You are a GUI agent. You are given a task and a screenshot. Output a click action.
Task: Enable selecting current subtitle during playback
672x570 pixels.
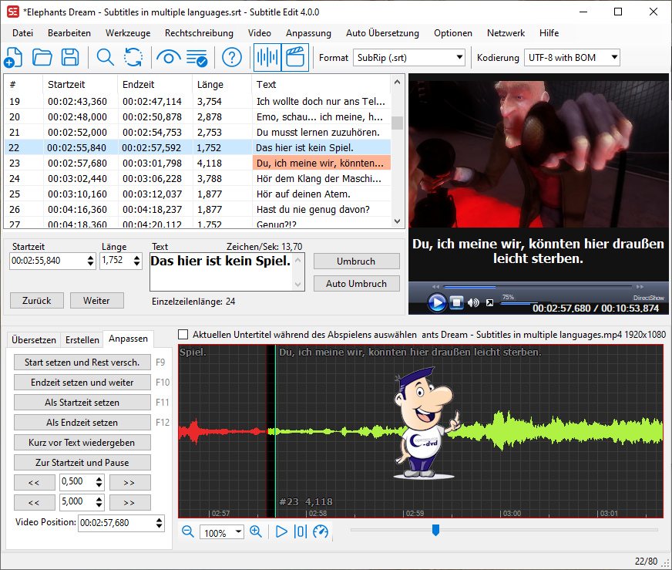(x=183, y=335)
